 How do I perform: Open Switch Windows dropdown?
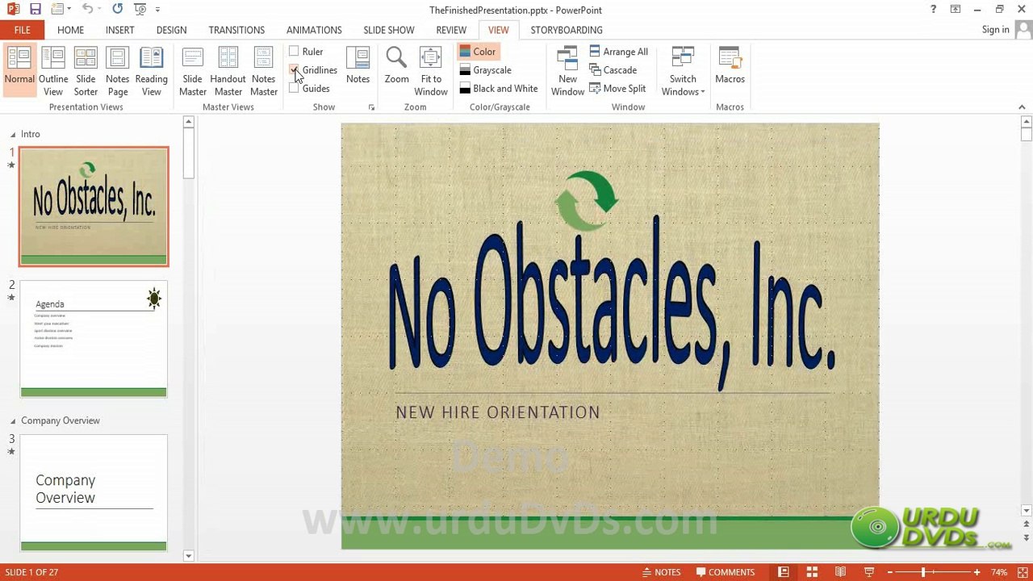click(x=683, y=70)
